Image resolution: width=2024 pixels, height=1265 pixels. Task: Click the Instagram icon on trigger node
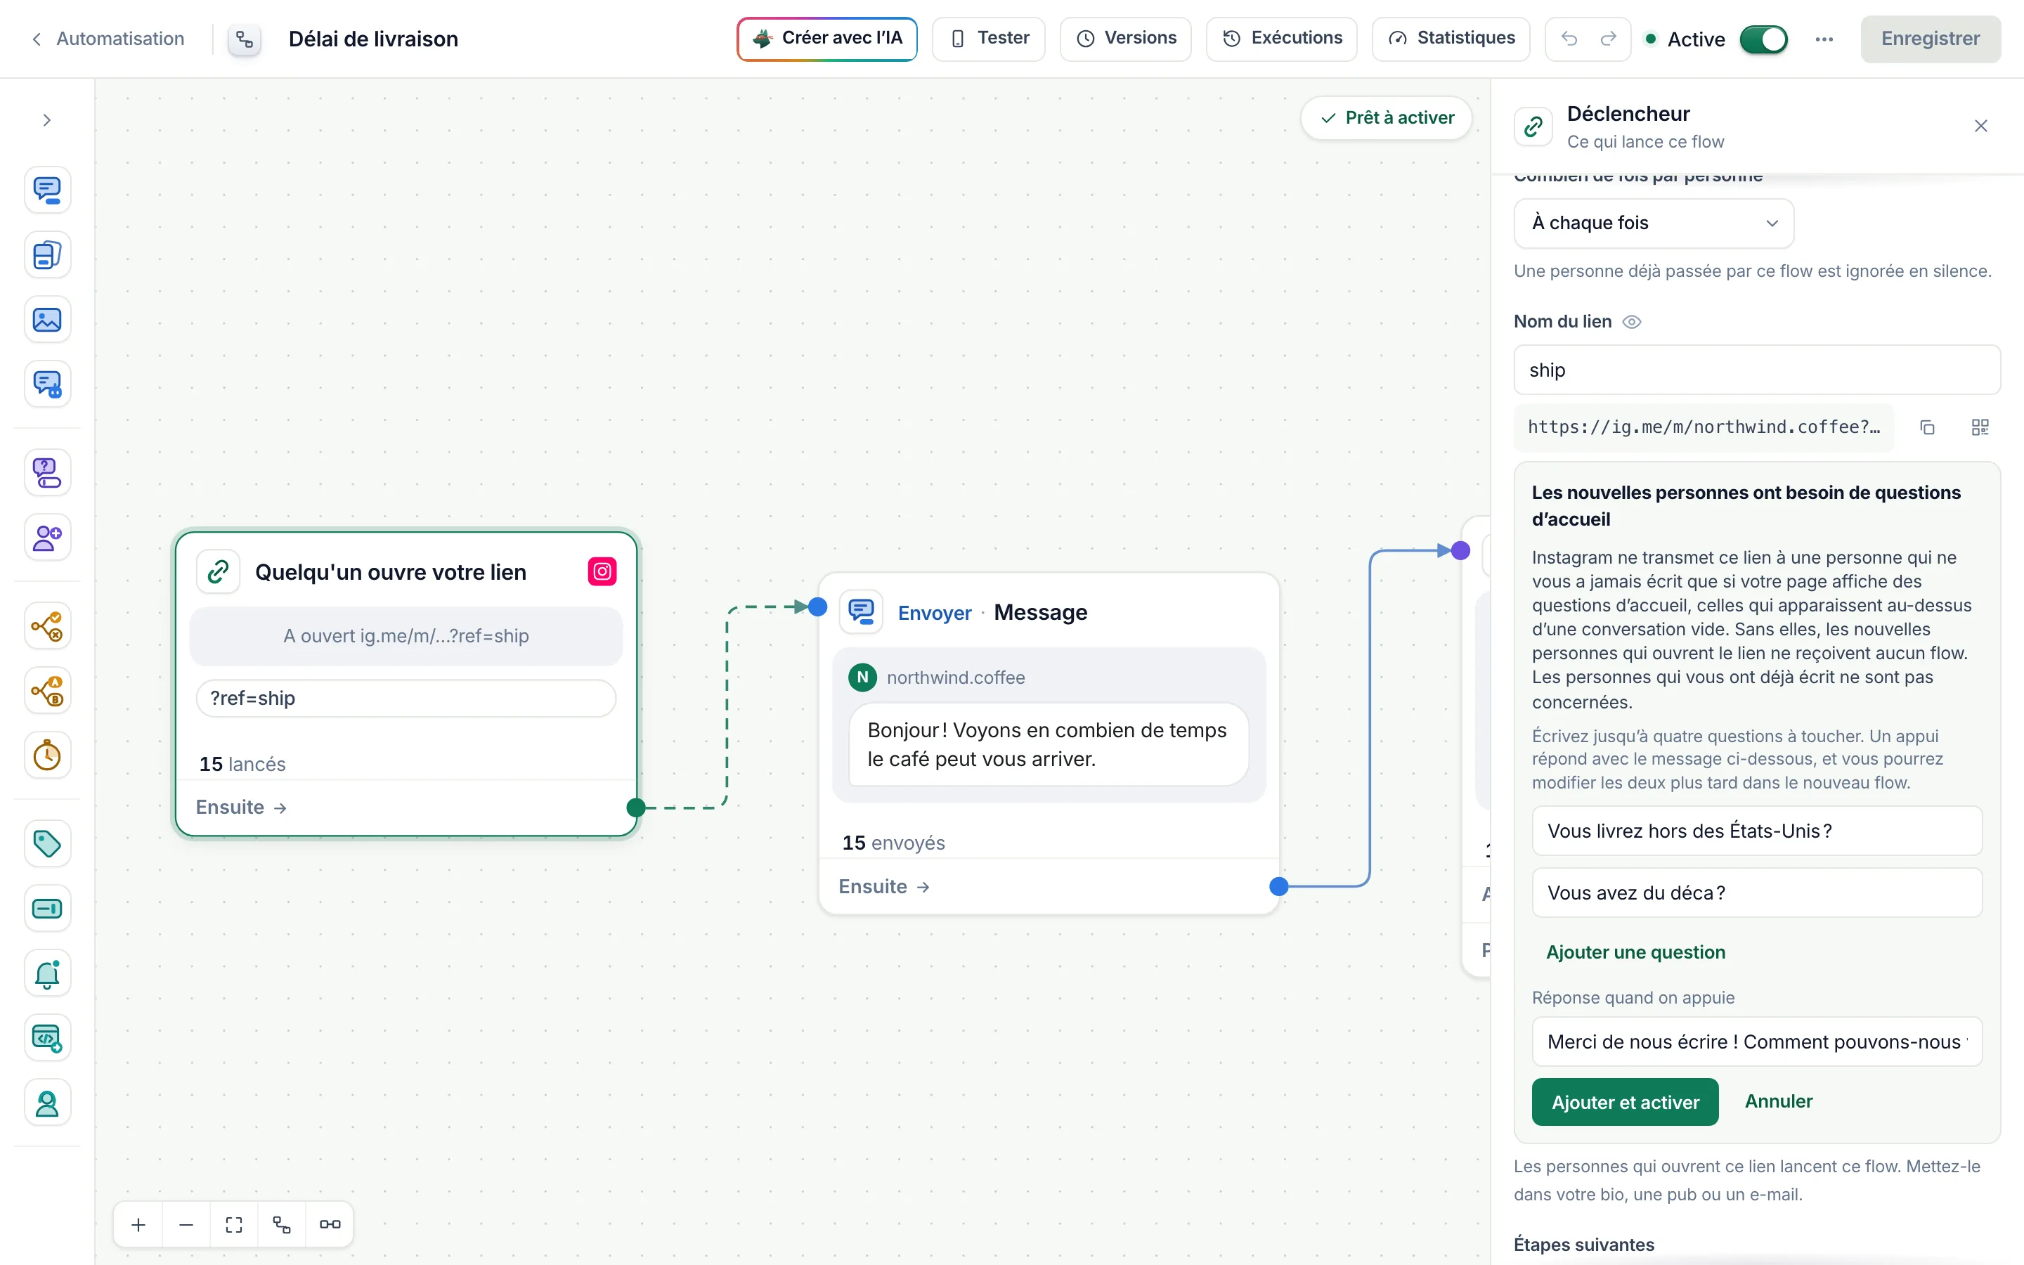(602, 572)
